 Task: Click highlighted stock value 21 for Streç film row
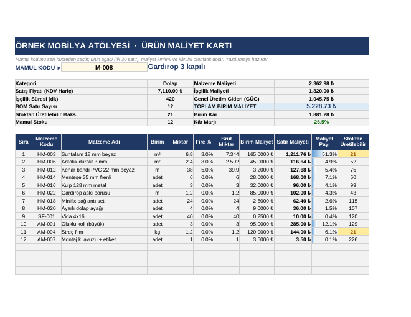click(353, 232)
